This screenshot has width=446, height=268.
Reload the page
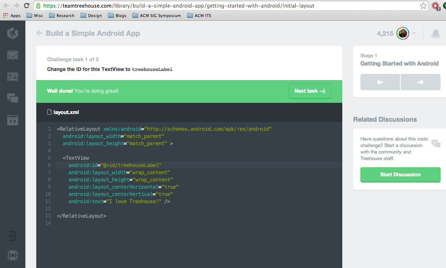[26, 6]
